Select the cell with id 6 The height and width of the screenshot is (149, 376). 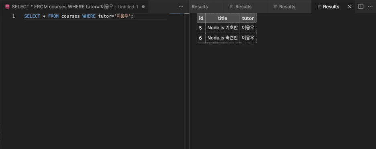click(x=201, y=38)
